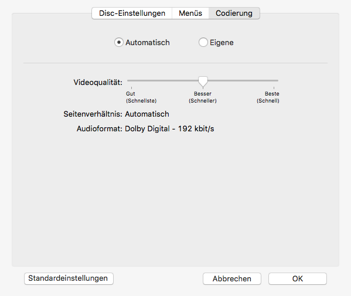Image resolution: width=351 pixels, height=296 pixels.
Task: Choose the Eigene radio option
Action: pos(203,42)
